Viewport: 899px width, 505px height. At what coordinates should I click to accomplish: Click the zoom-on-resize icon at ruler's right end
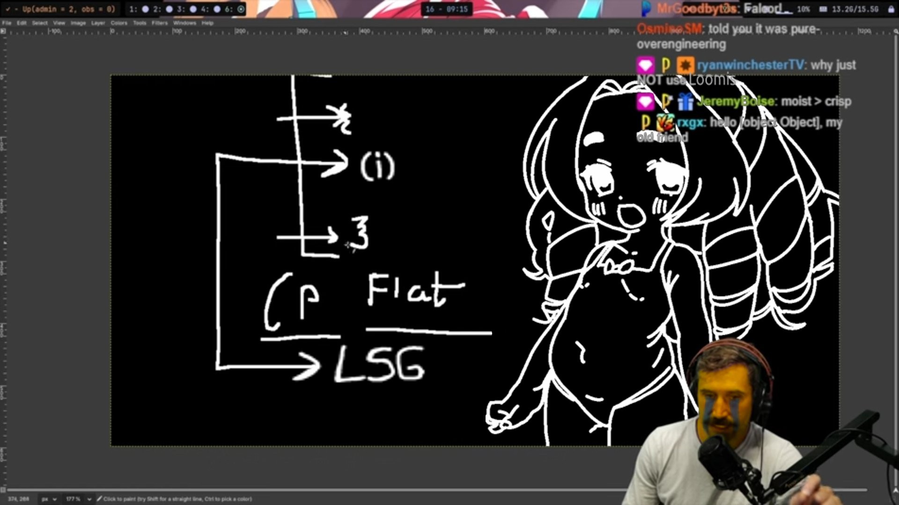point(896,31)
